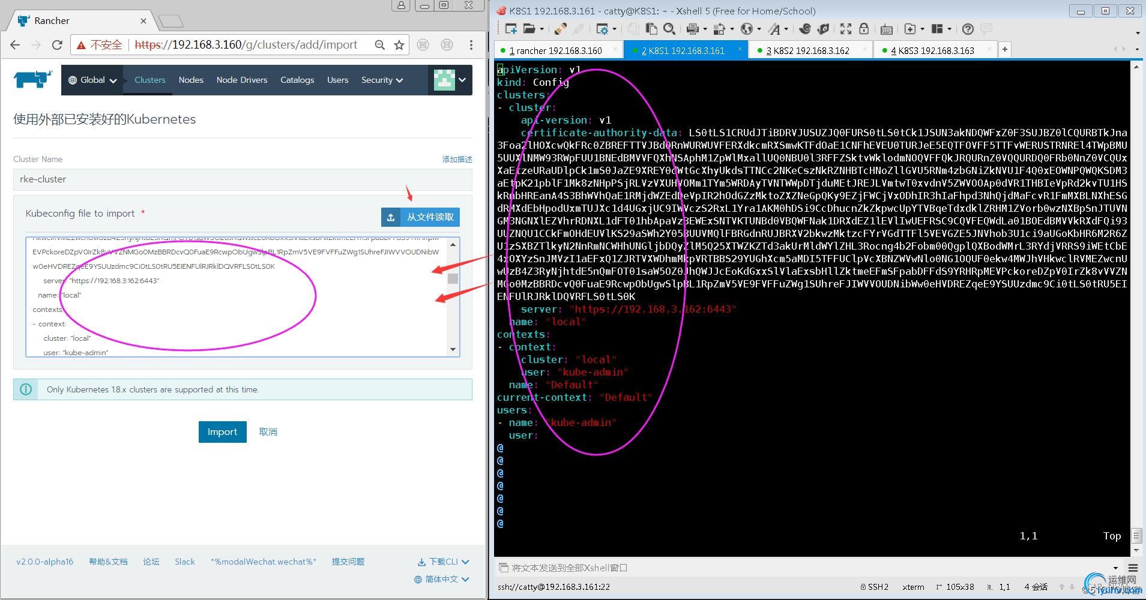Click the globe encoding icon in Xshell toolbar
The height and width of the screenshot is (600, 1146).
746,29
